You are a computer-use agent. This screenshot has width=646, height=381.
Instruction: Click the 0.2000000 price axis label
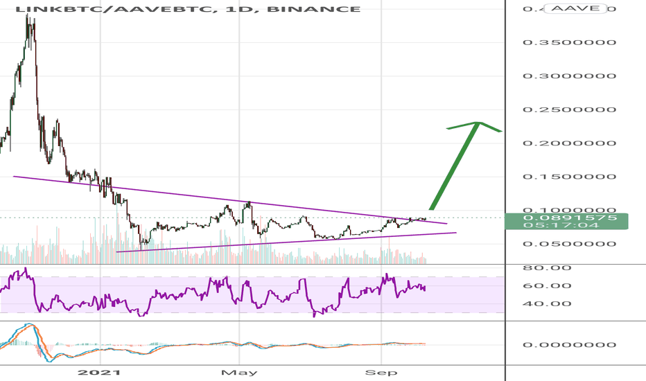[569, 143]
